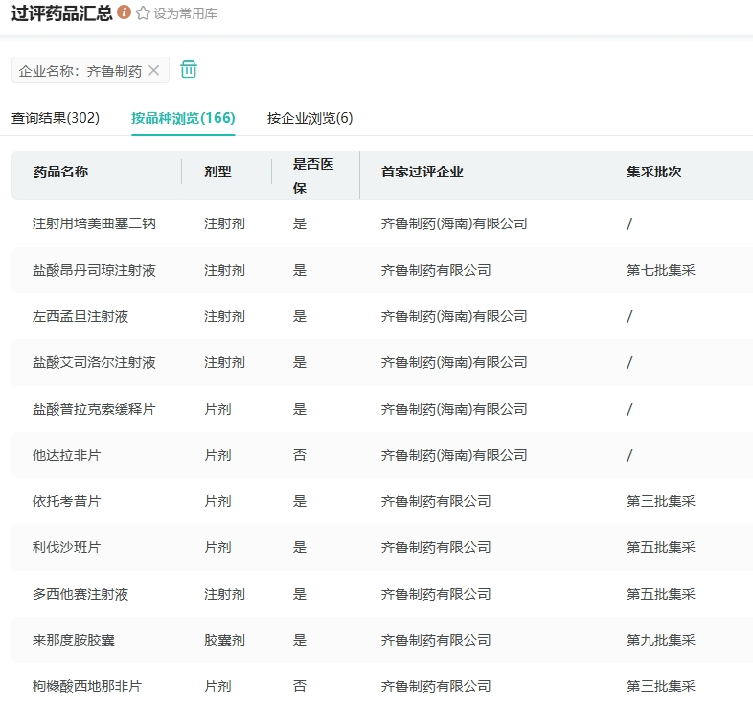Click the 剂型 column header
The image size is (753, 710).
coord(217,172)
